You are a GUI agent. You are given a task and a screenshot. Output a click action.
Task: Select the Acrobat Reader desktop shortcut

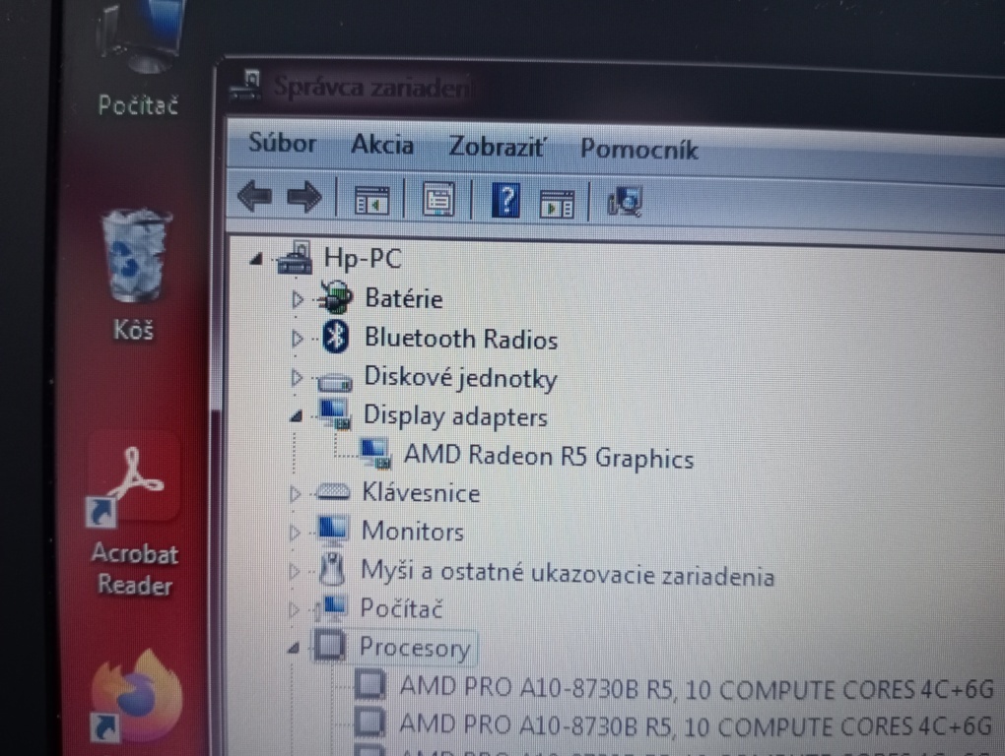point(133,520)
